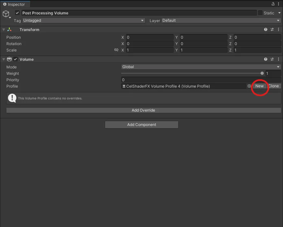Click the Add Component button
The height and width of the screenshot is (227, 283).
coord(142,125)
